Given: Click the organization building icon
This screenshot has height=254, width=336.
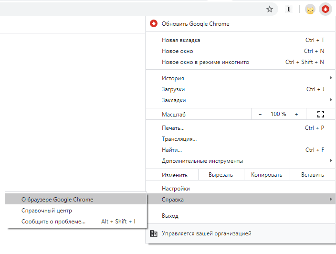Looking at the screenshot, I should coord(154,233).
